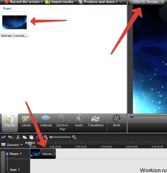Click the Дорожки tracks icon
Screen dimensions: 167x173
(x=3, y=145)
